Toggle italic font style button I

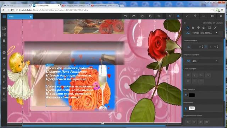[195, 75]
